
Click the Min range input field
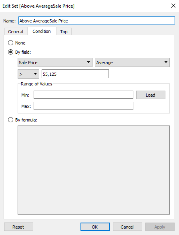pos(83,95)
